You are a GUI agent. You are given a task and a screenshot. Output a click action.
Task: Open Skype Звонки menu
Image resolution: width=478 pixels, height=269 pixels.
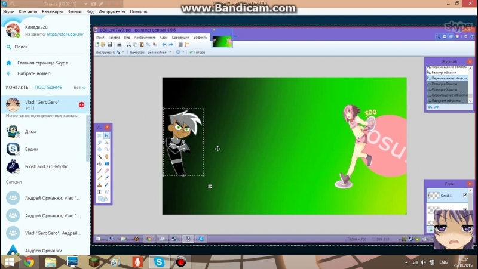point(74,11)
